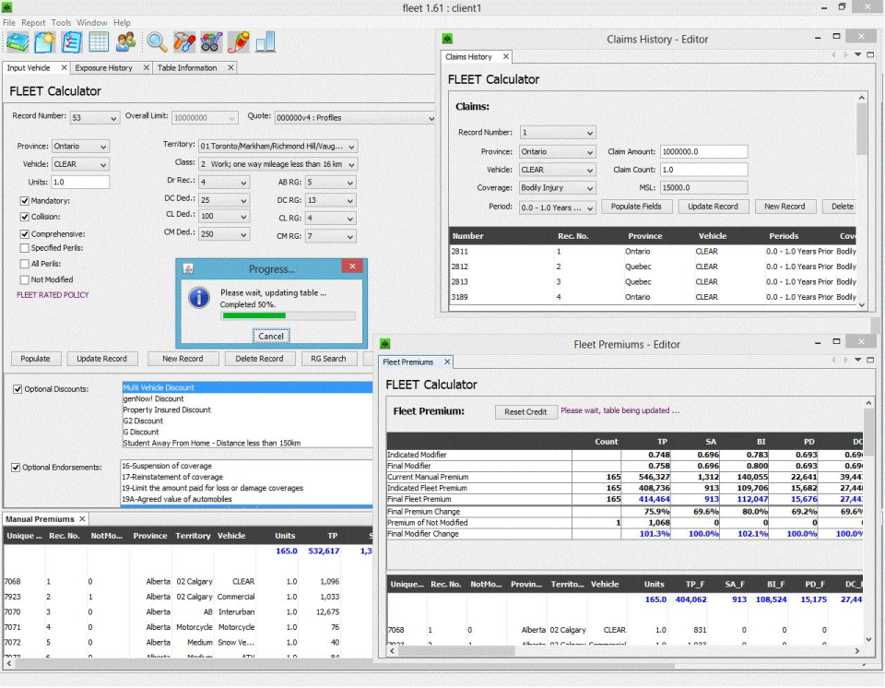Viewport: 885px width, 688px height.
Task: Click the Fleet Premiums horizontal scrollbar thumb
Action: click(456, 651)
